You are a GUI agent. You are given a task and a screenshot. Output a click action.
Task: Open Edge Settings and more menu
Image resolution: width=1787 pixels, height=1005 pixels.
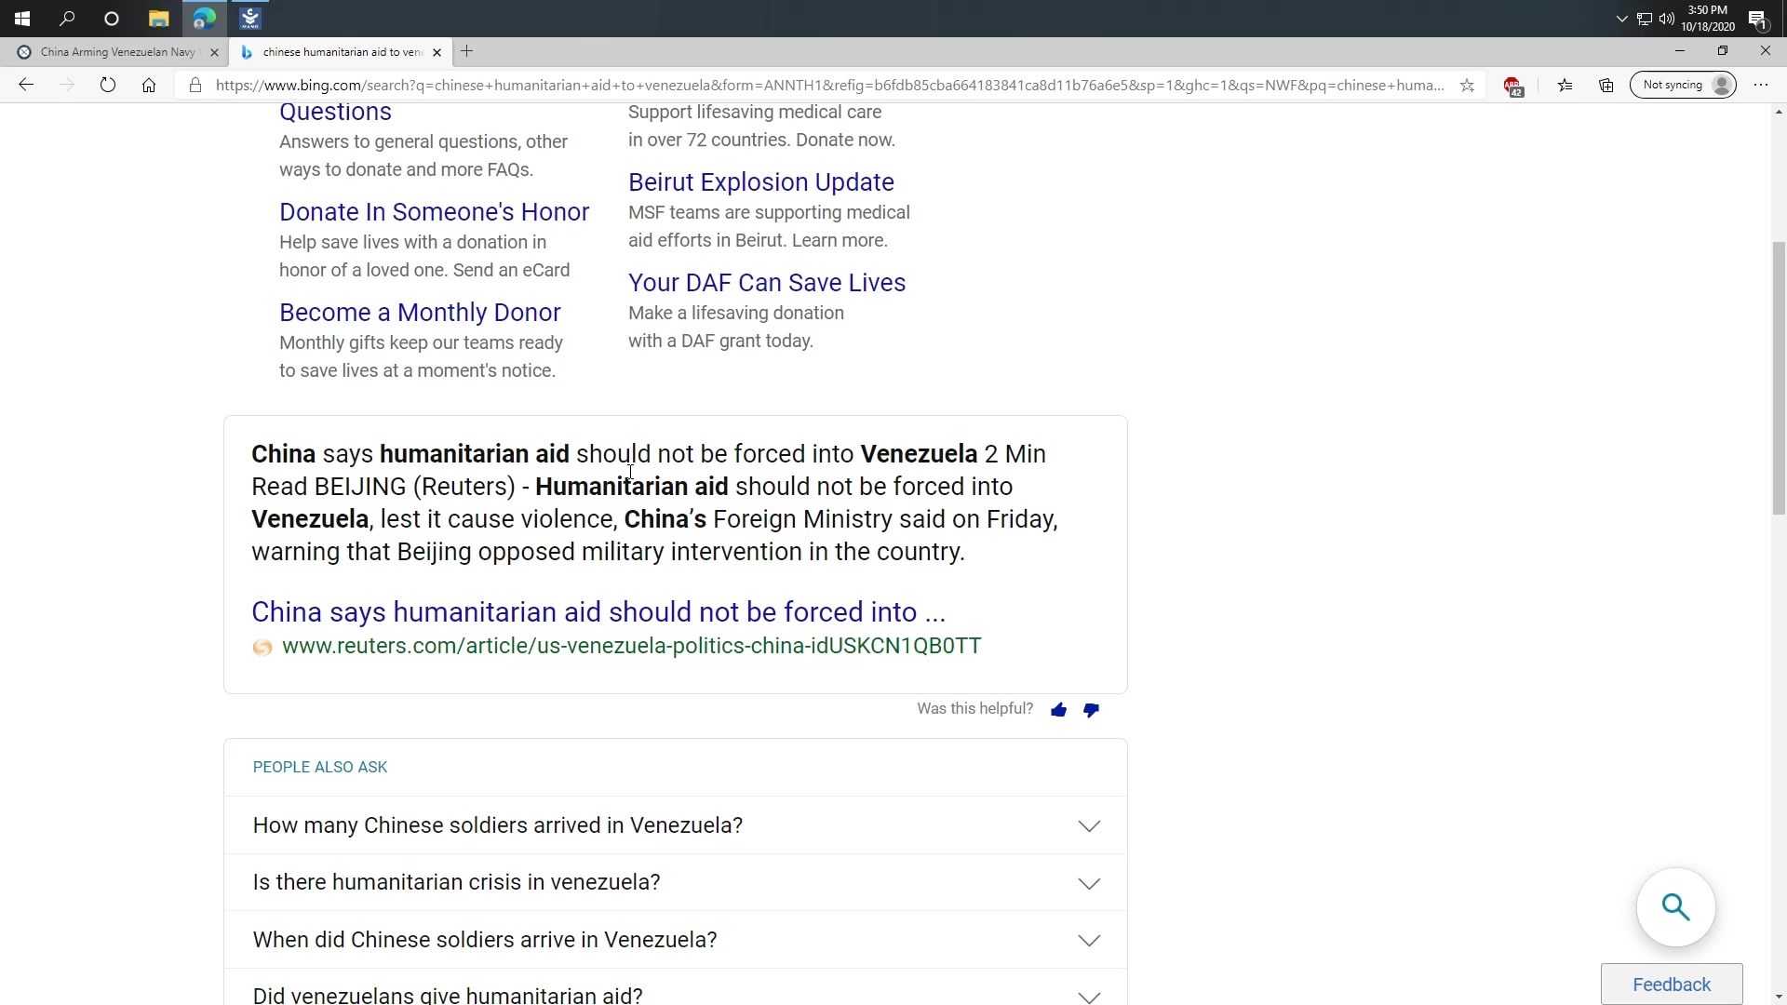(x=1761, y=85)
